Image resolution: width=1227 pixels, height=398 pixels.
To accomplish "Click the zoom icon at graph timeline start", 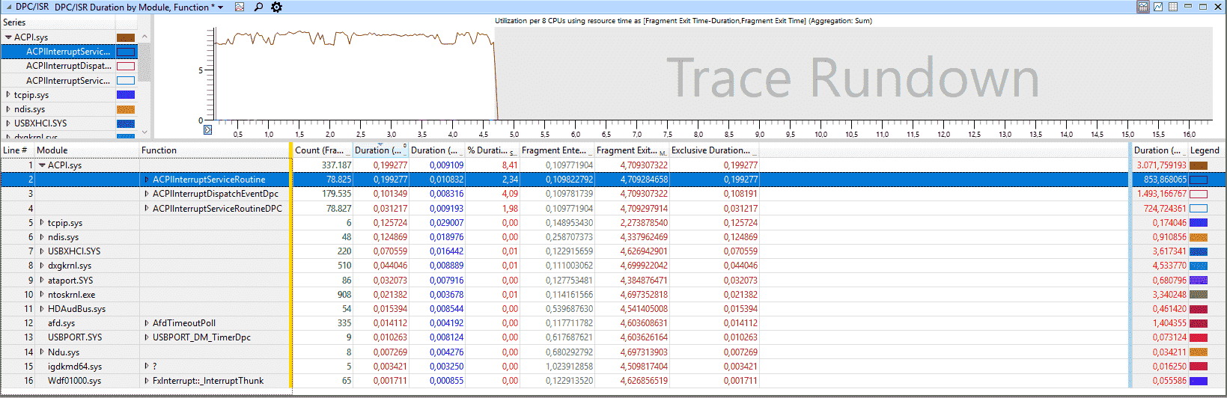I will pos(207,129).
